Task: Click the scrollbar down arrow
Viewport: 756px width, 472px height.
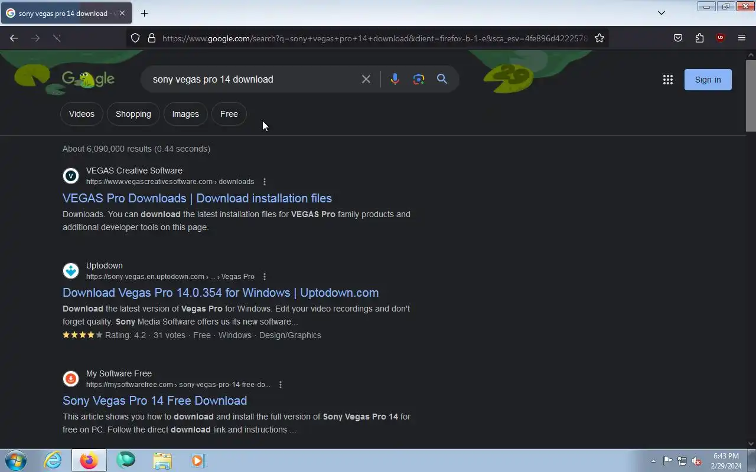Action: 751,444
